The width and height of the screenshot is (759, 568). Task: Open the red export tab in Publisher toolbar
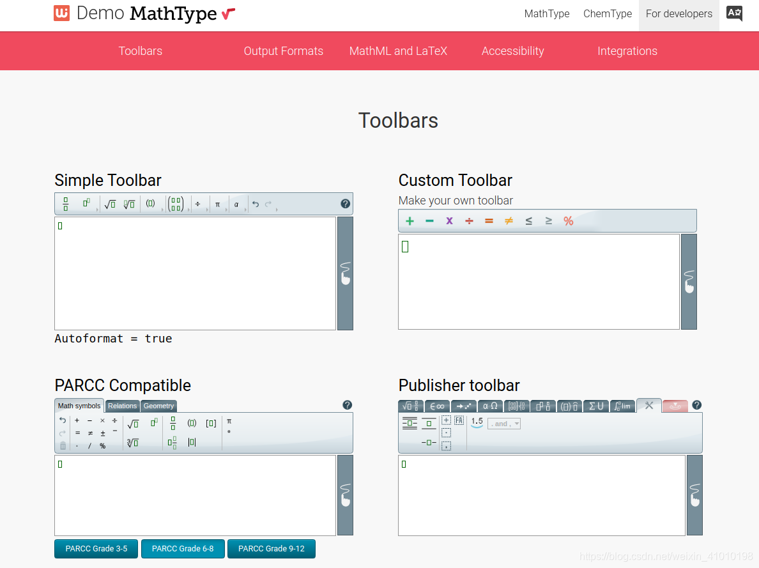pos(675,406)
